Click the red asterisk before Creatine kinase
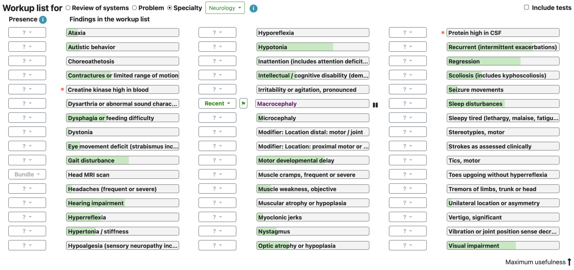This screenshot has width=574, height=270. (x=62, y=90)
